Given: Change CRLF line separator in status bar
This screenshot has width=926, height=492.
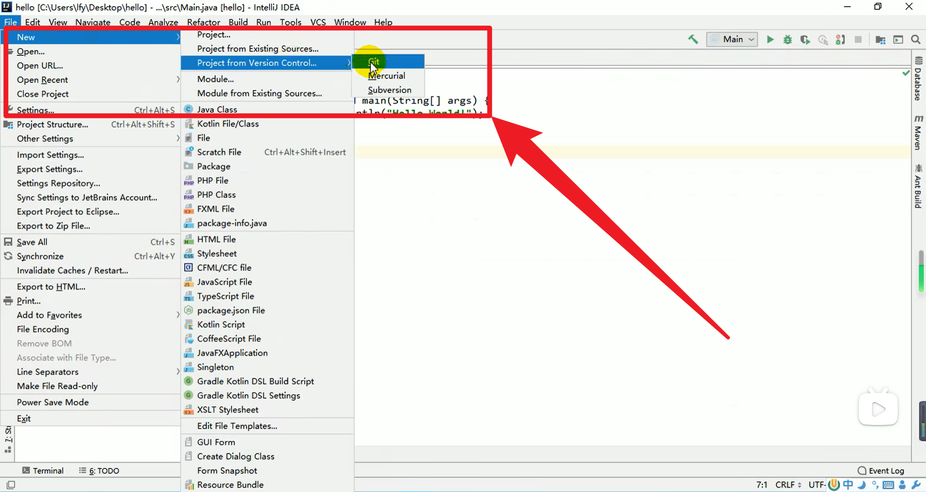Looking at the screenshot, I should click(788, 485).
